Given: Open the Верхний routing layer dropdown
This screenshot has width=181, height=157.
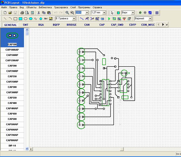Looking at the screenshot, I should [150, 19].
